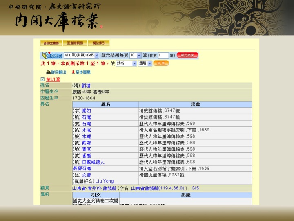Click the alias link 木庵
The width and height of the screenshot is (294, 221).
[87, 130]
